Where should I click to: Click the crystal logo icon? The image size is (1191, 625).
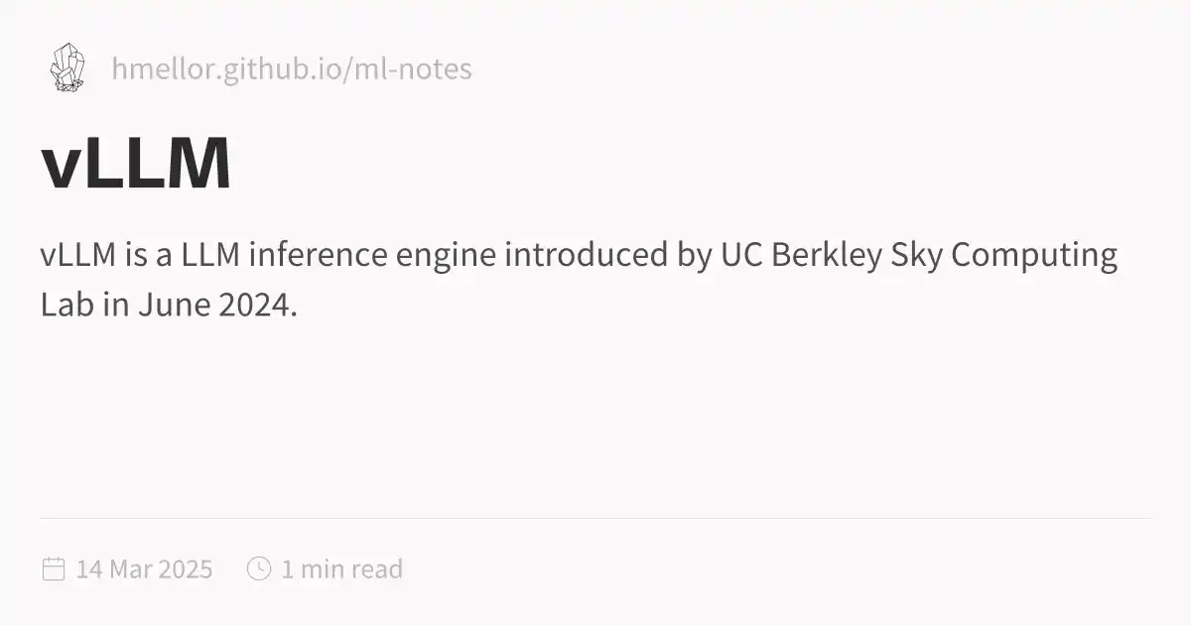coord(67,68)
